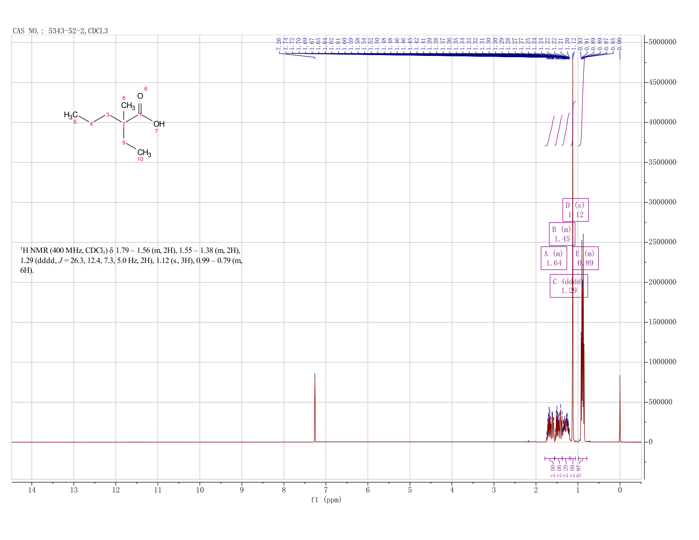
Task: Click the 10 ppm axis tick label
Action: coord(200,490)
